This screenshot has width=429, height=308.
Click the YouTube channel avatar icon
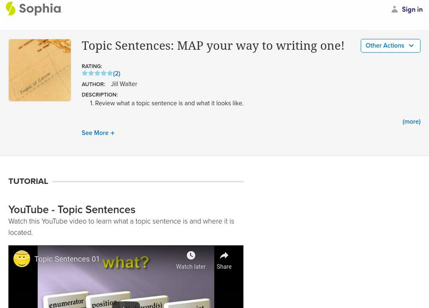[x=21, y=259]
